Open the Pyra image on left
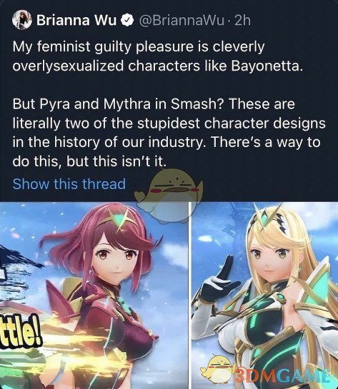 point(94,295)
